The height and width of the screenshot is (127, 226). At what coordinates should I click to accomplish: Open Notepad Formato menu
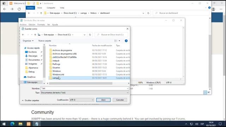41,25
